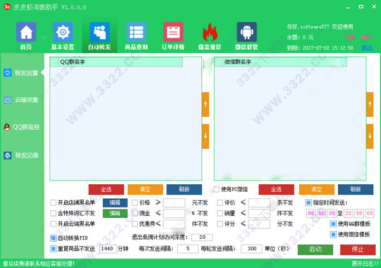Click the 价格 threshold input field
The width and height of the screenshot is (381, 268).
[x=174, y=203]
